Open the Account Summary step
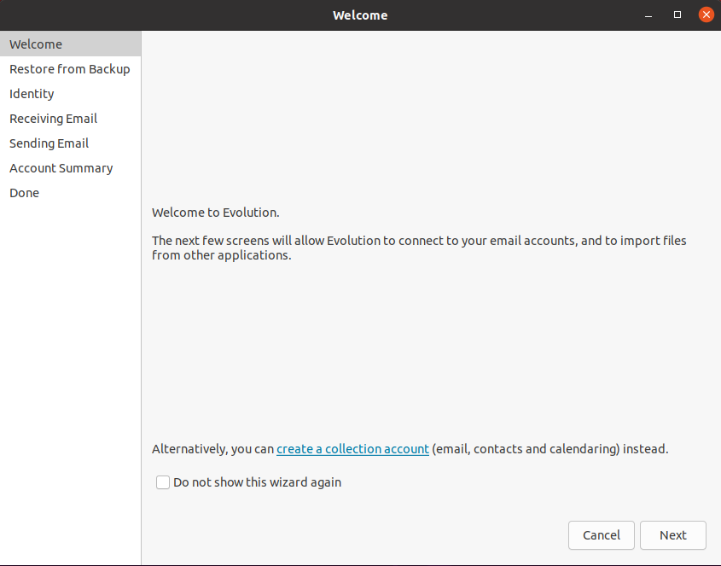 pyautogui.click(x=61, y=168)
